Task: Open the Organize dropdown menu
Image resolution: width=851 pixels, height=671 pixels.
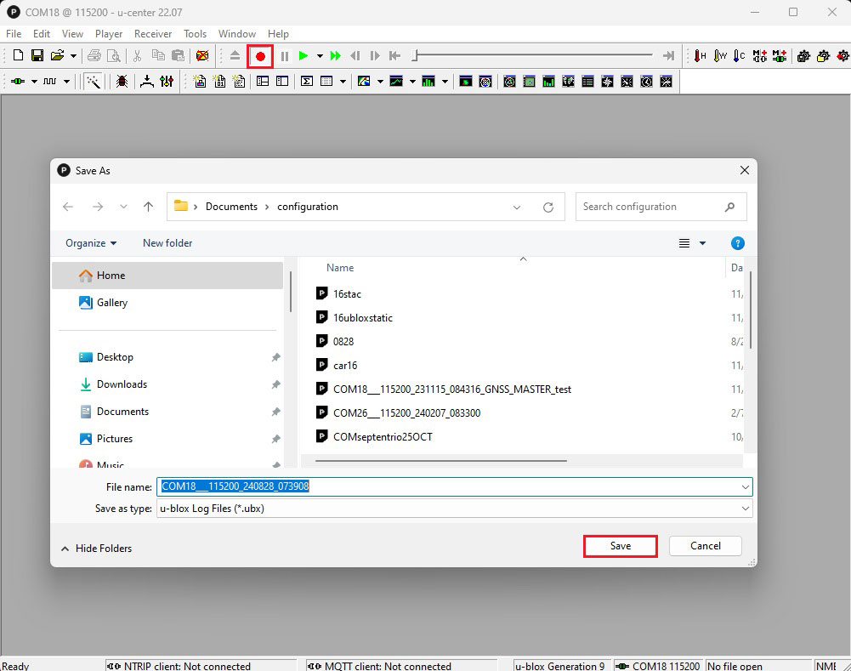Action: (91, 243)
